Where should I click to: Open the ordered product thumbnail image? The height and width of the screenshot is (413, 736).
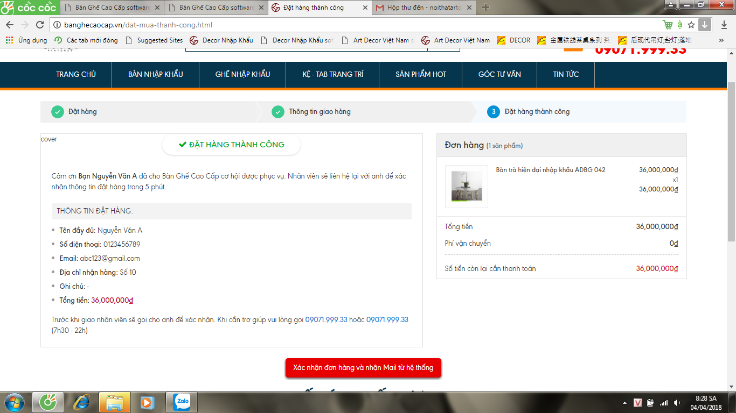click(467, 186)
